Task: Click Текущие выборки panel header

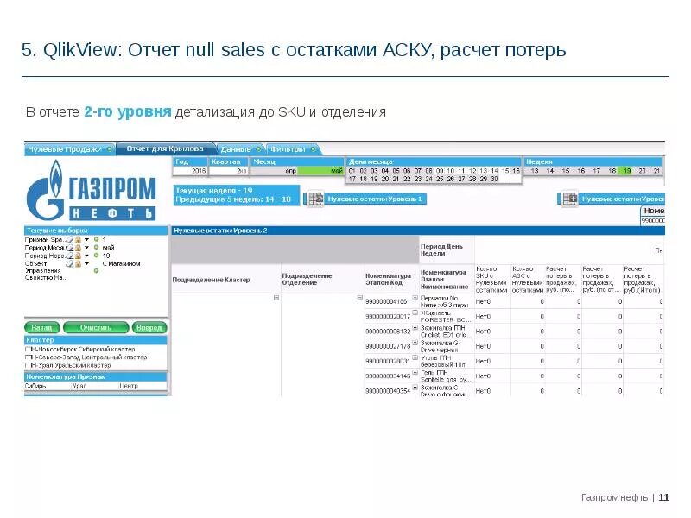Action: pos(96,231)
